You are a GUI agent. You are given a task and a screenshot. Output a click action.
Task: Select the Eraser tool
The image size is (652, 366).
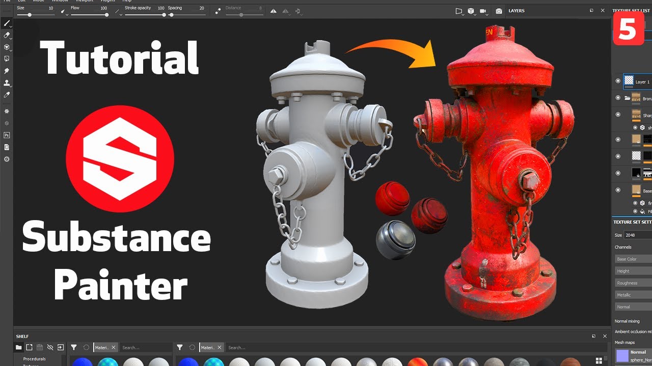pos(7,35)
